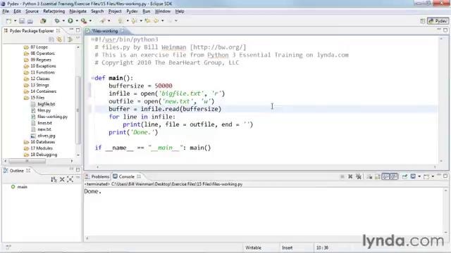Screen dimensions: 451x253
Task: Collapse the def main() fold marker
Action: 92,78
